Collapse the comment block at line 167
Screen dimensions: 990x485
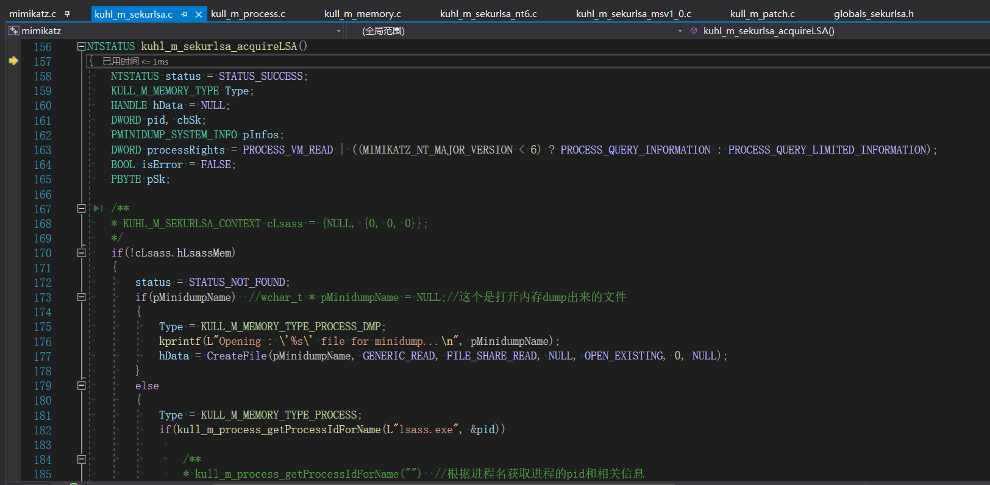[82, 208]
